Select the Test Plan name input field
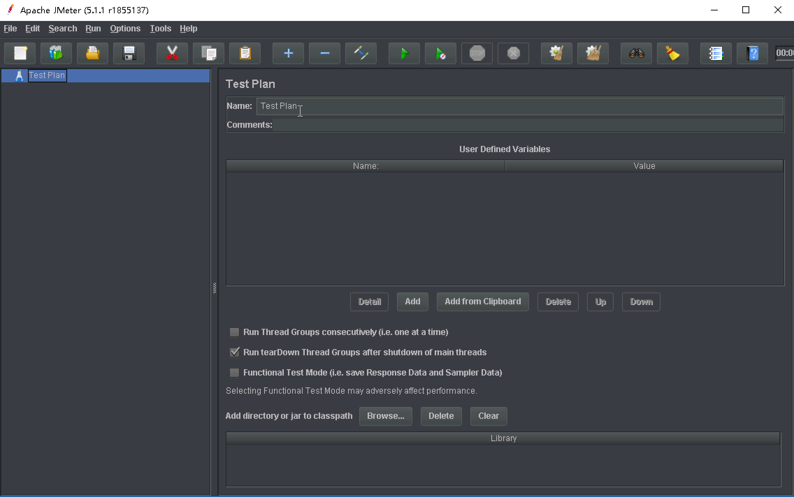The image size is (794, 497). [x=519, y=105]
